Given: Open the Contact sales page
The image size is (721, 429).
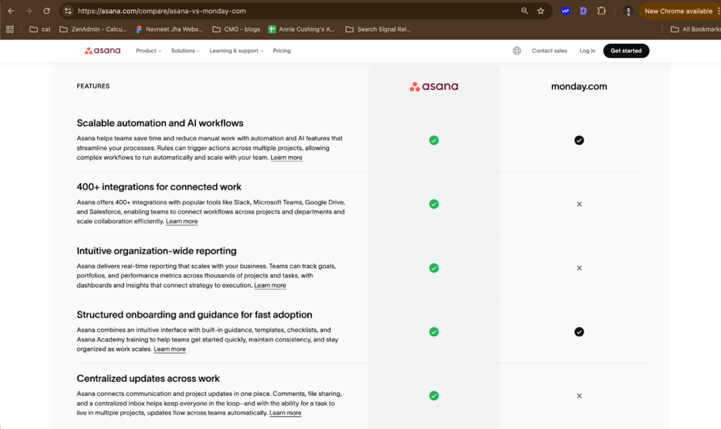Looking at the screenshot, I should (549, 51).
